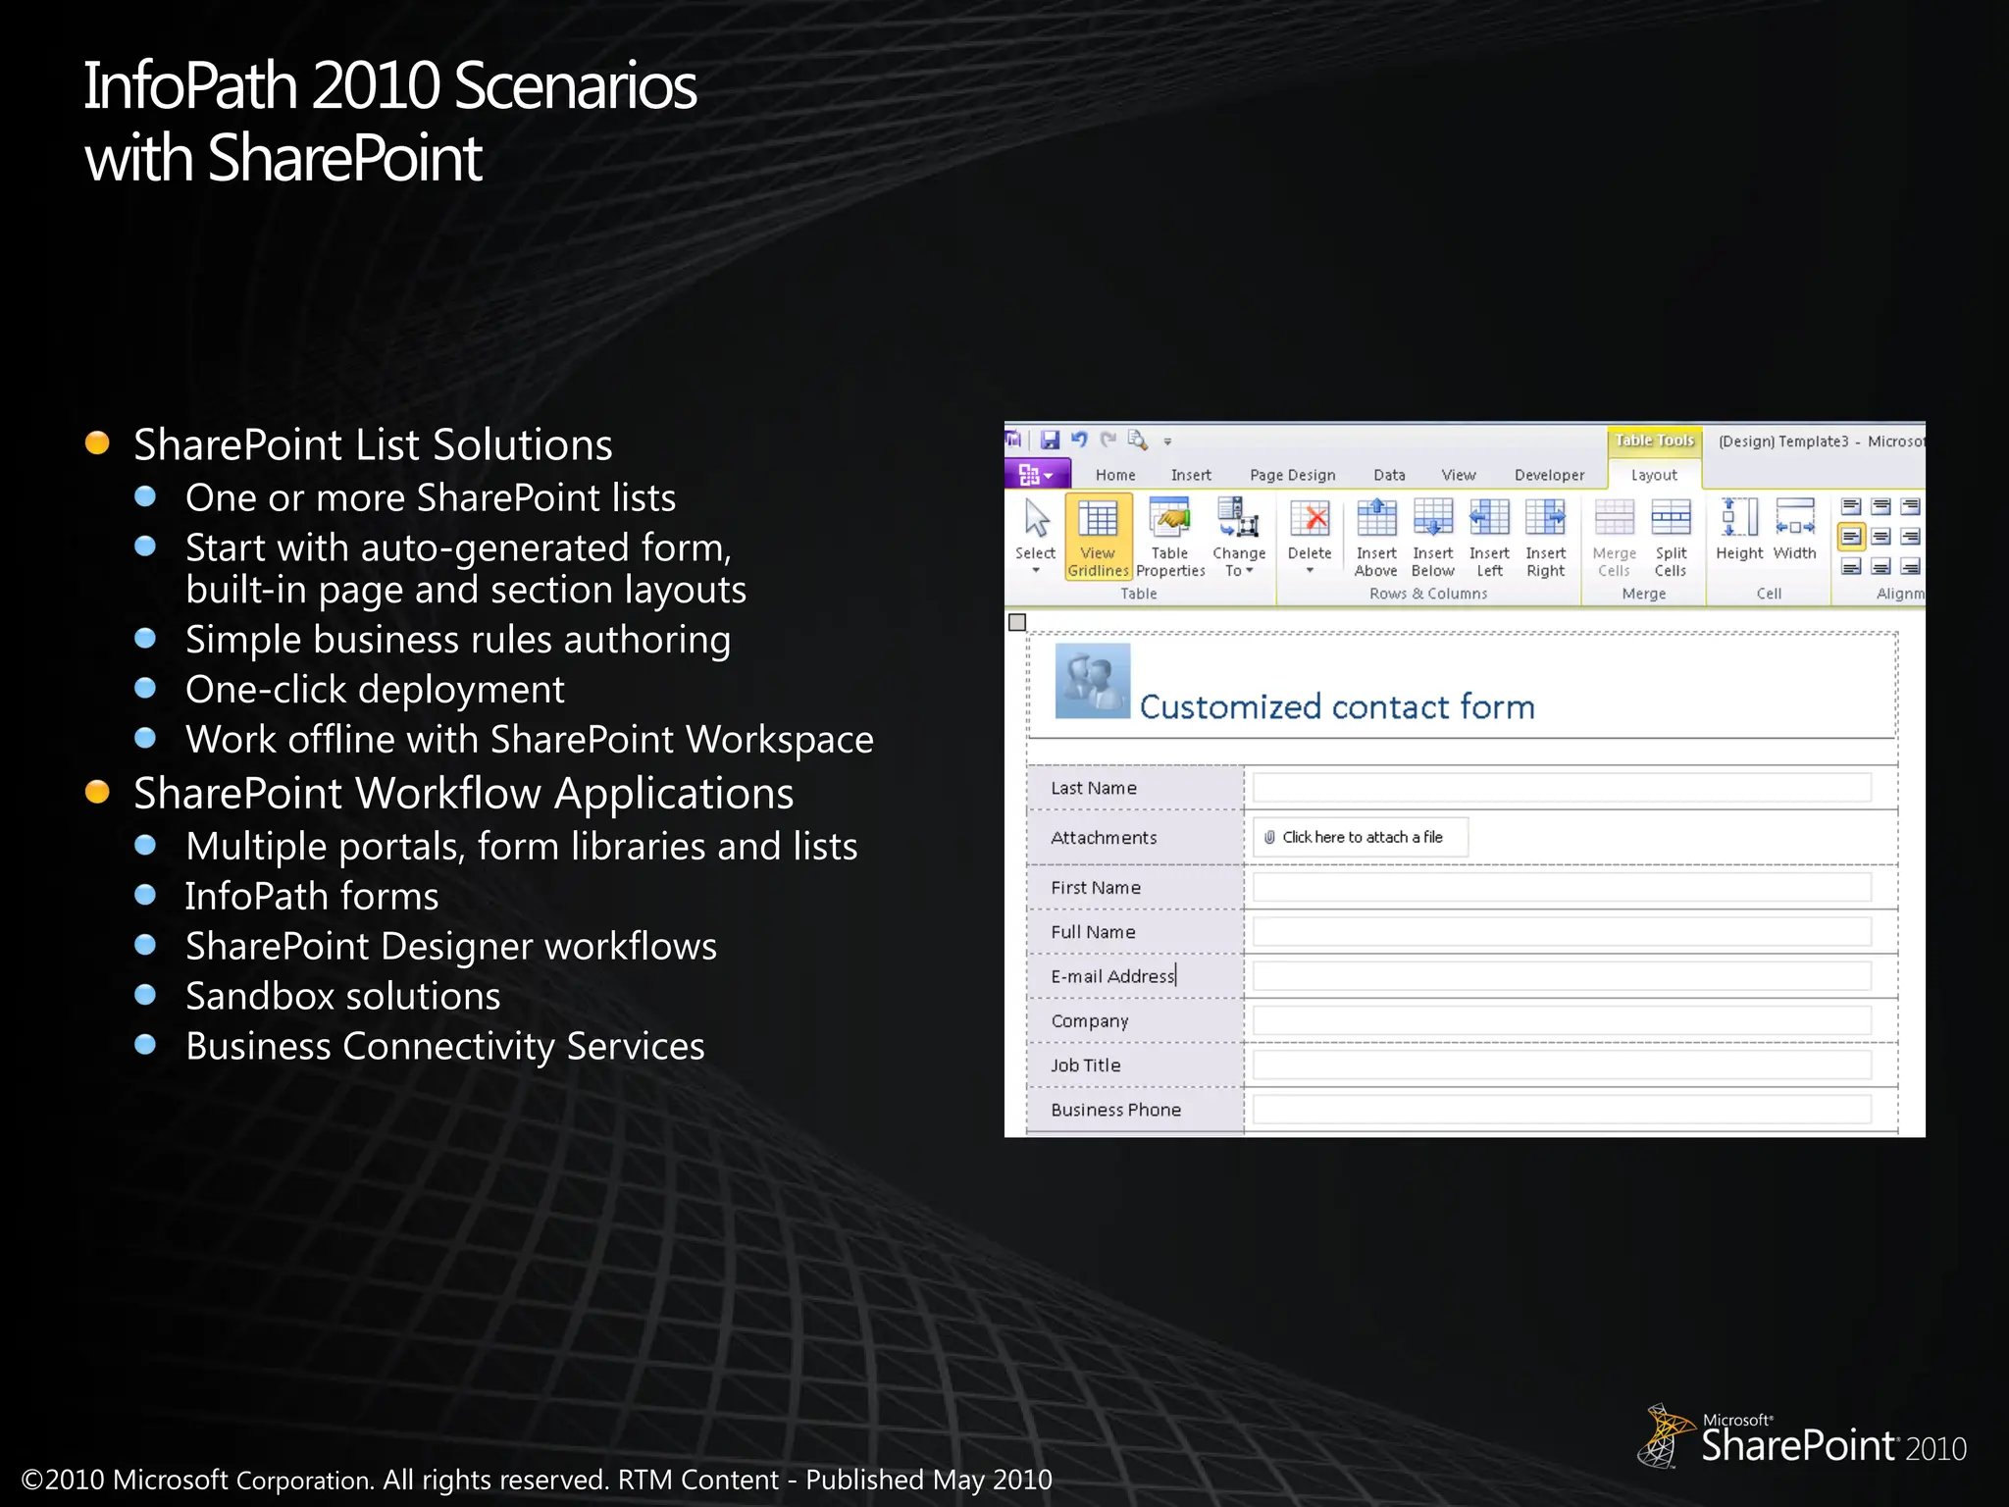This screenshot has height=1507, width=2009.
Task: Select the Layout tab under Table Tools
Action: coord(1654,475)
